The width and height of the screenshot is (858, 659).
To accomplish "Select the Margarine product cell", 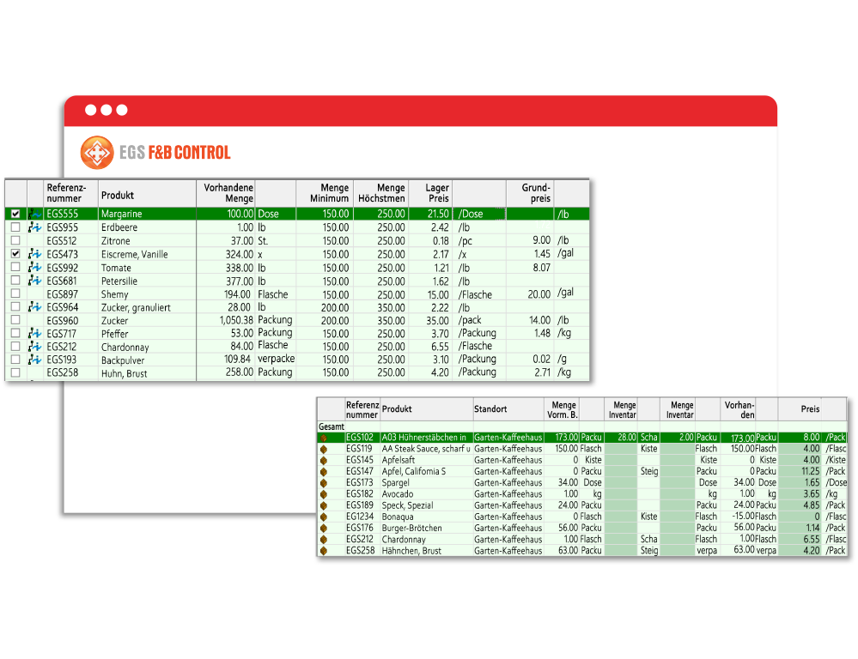I will pos(147,214).
